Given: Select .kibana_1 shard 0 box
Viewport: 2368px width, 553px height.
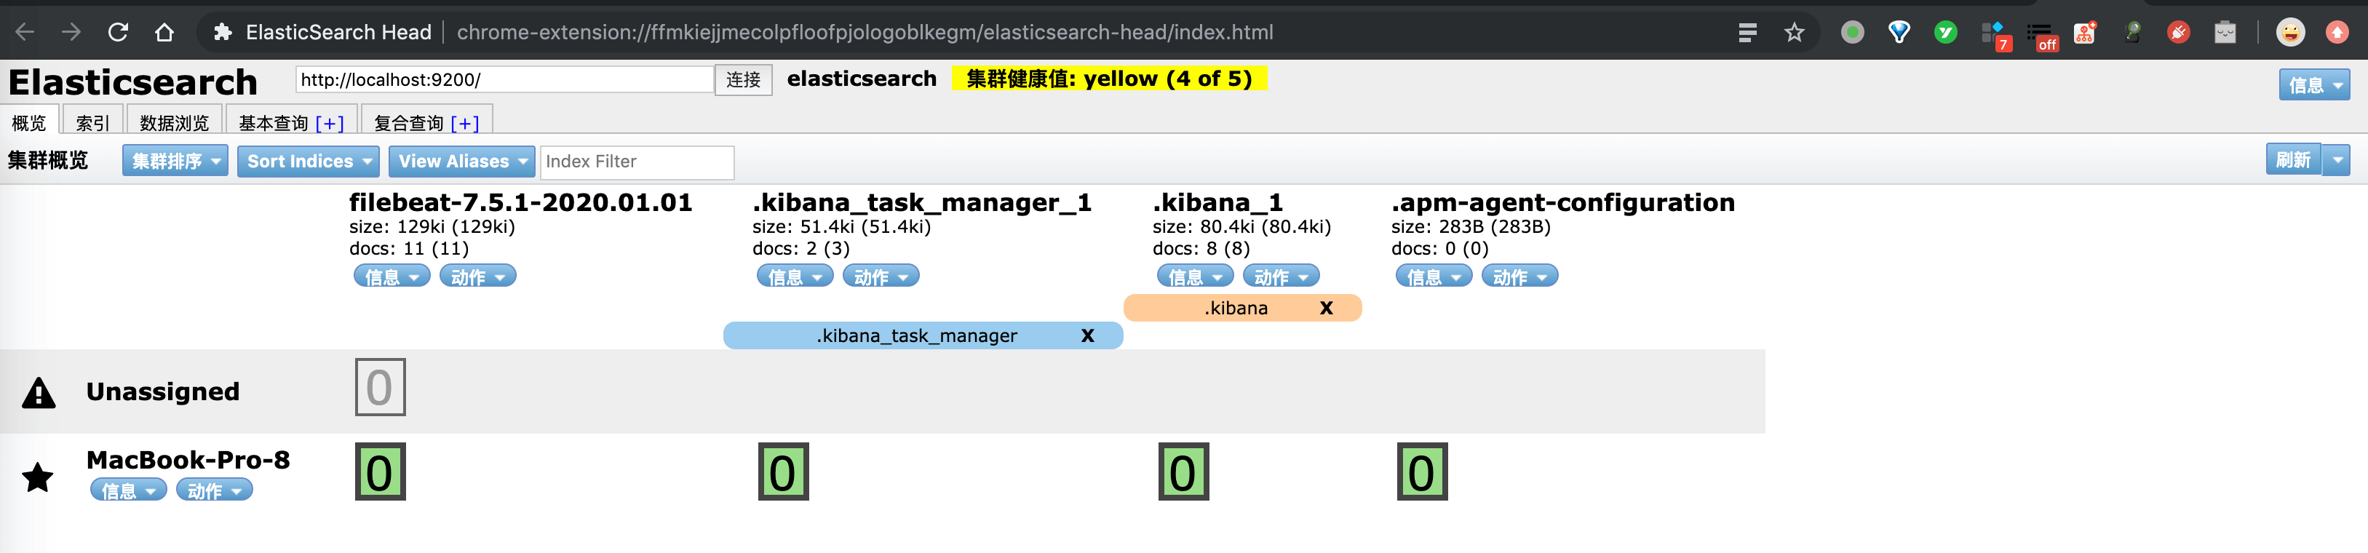Looking at the screenshot, I should 1183,472.
